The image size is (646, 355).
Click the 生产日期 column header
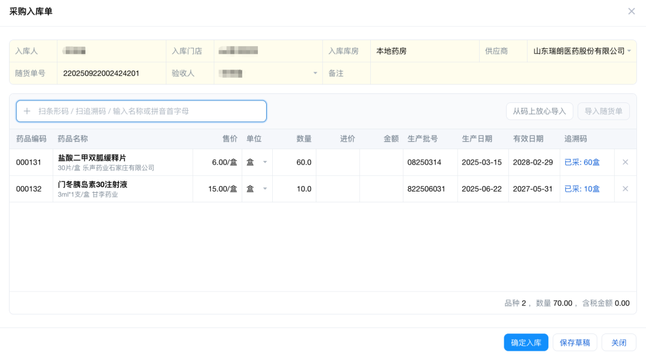pyautogui.click(x=477, y=139)
